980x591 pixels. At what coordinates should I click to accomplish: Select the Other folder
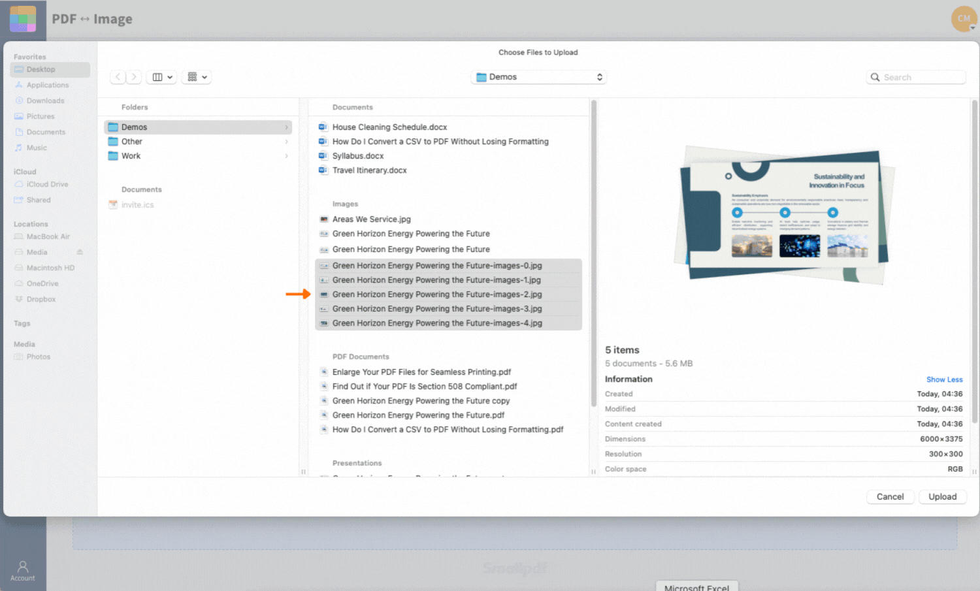pyautogui.click(x=133, y=141)
